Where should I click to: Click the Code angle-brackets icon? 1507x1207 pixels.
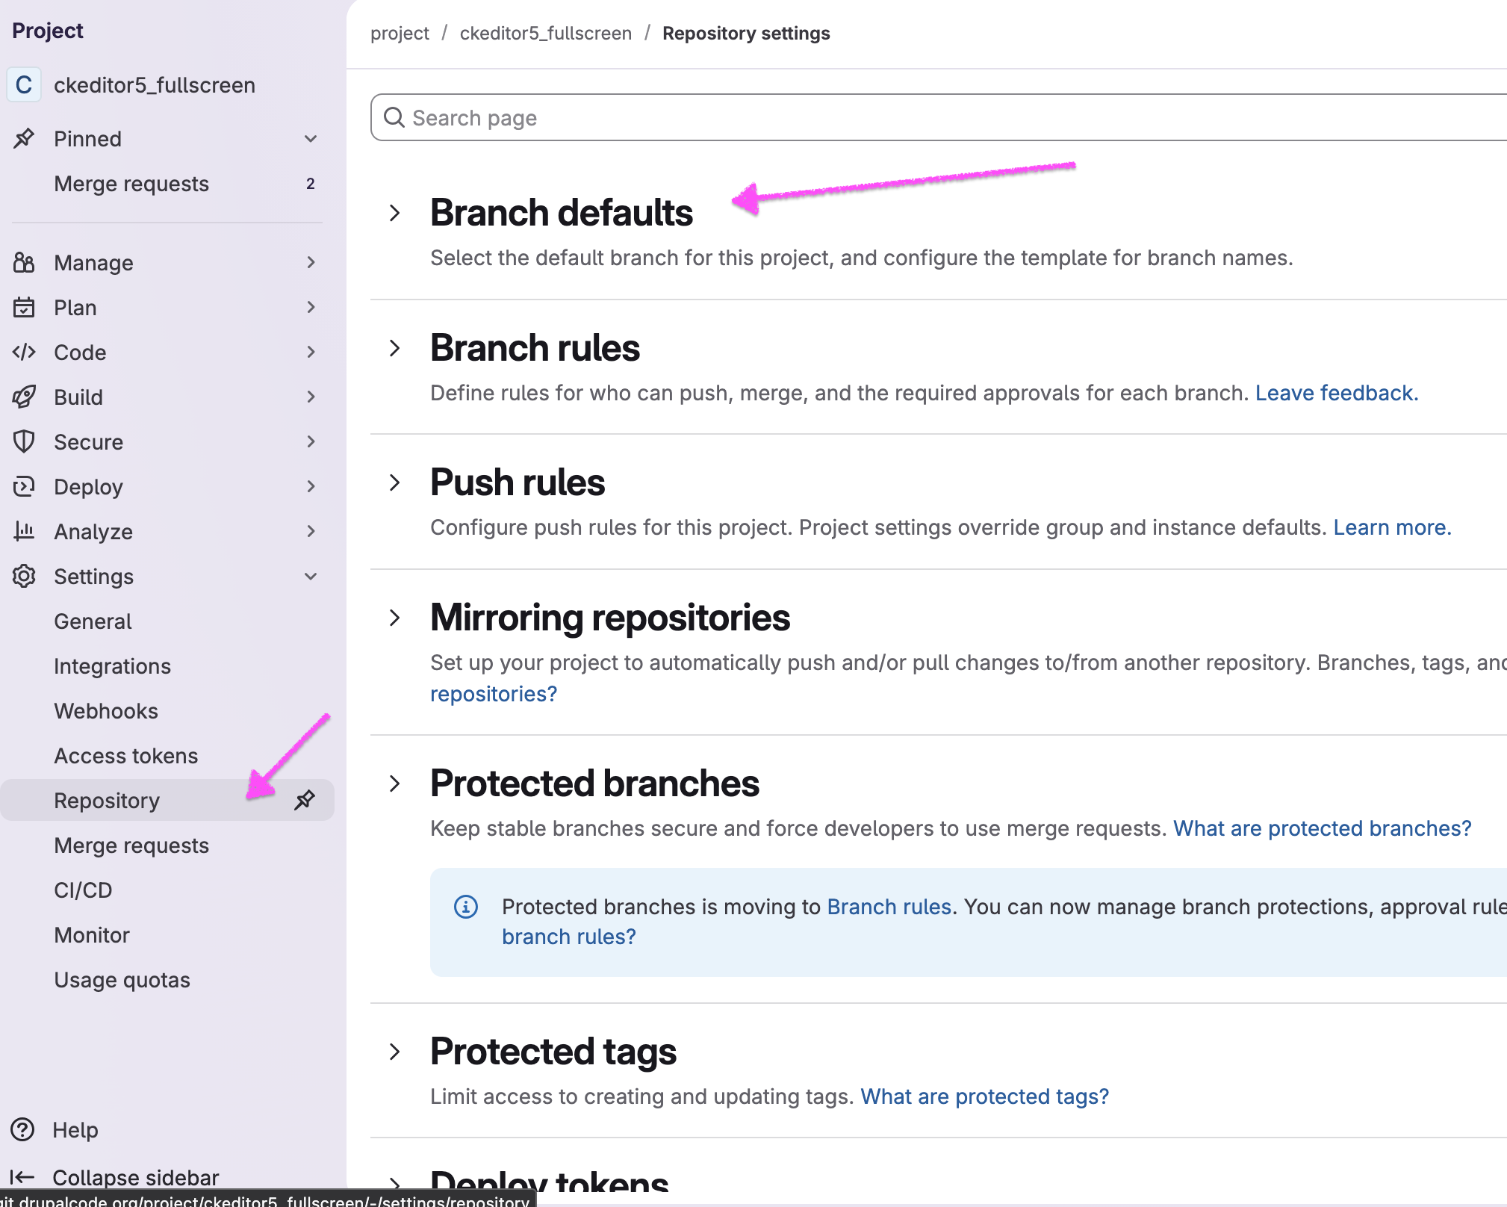point(24,352)
